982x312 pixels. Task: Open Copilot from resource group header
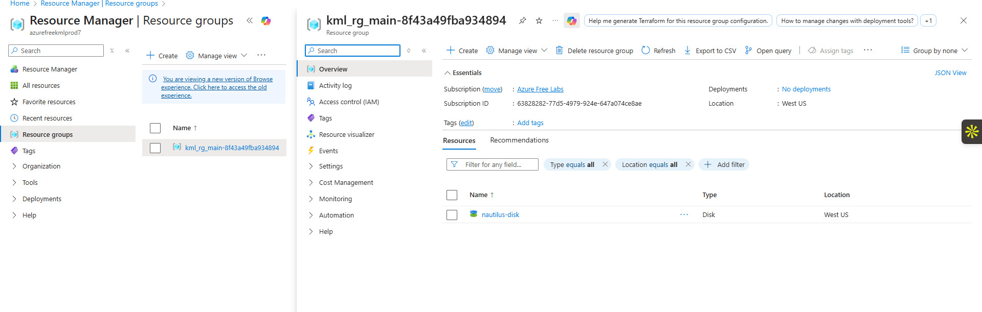pyautogui.click(x=571, y=21)
